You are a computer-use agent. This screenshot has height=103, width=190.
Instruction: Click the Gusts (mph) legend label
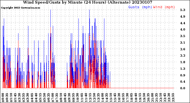pyautogui.click(x=140, y=7)
